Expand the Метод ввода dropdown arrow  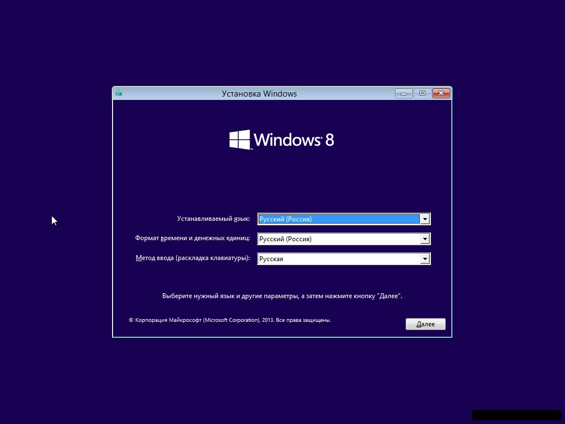(424, 259)
